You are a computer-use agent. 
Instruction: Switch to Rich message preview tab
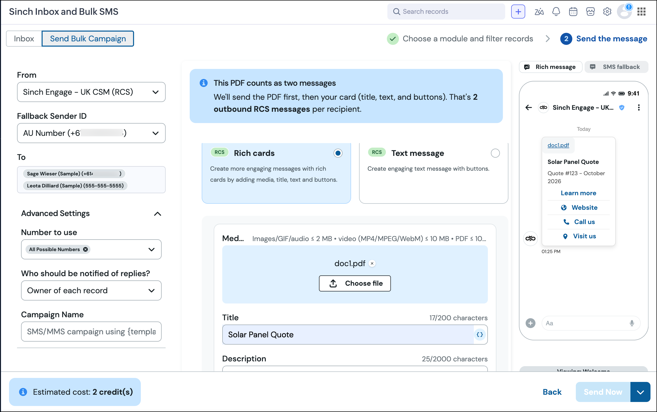(550, 67)
